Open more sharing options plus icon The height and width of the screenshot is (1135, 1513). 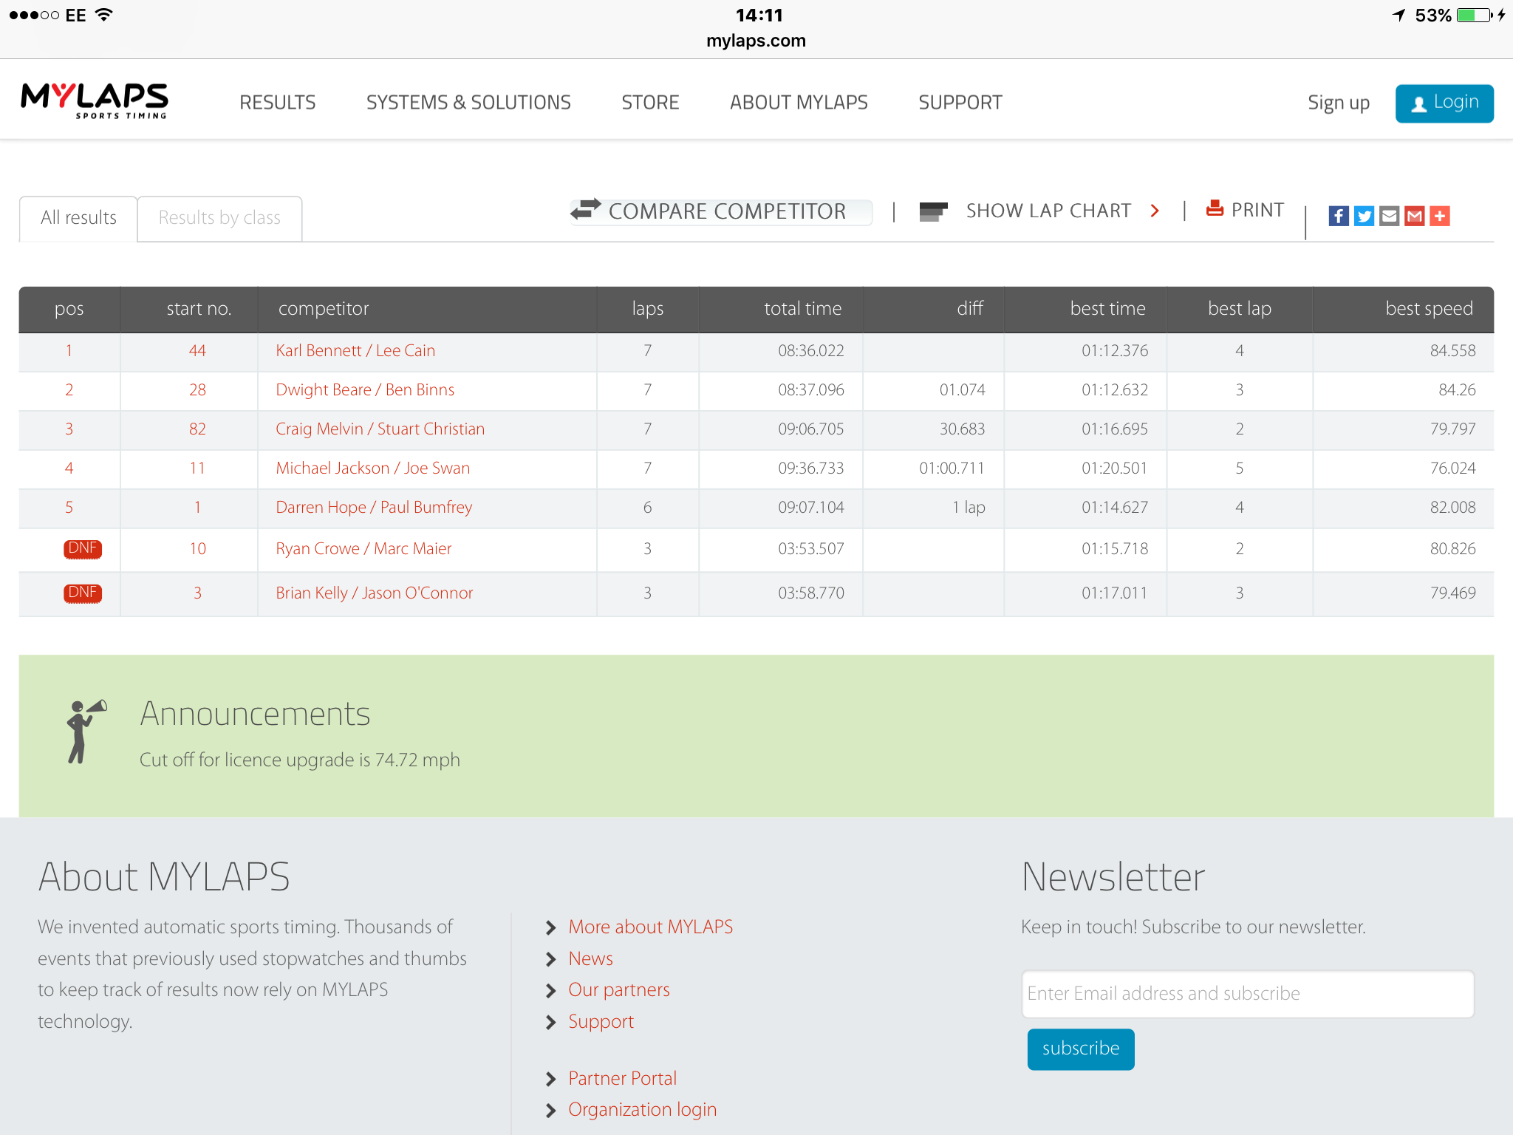tap(1439, 216)
